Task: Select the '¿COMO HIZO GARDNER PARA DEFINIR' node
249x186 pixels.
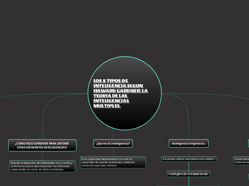Action: 43,145
